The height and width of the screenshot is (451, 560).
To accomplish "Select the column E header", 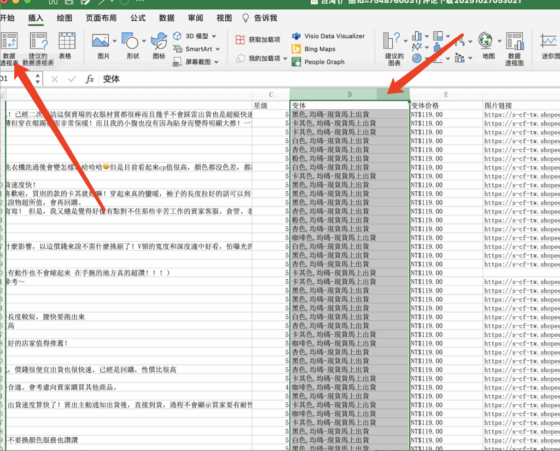I will click(446, 95).
